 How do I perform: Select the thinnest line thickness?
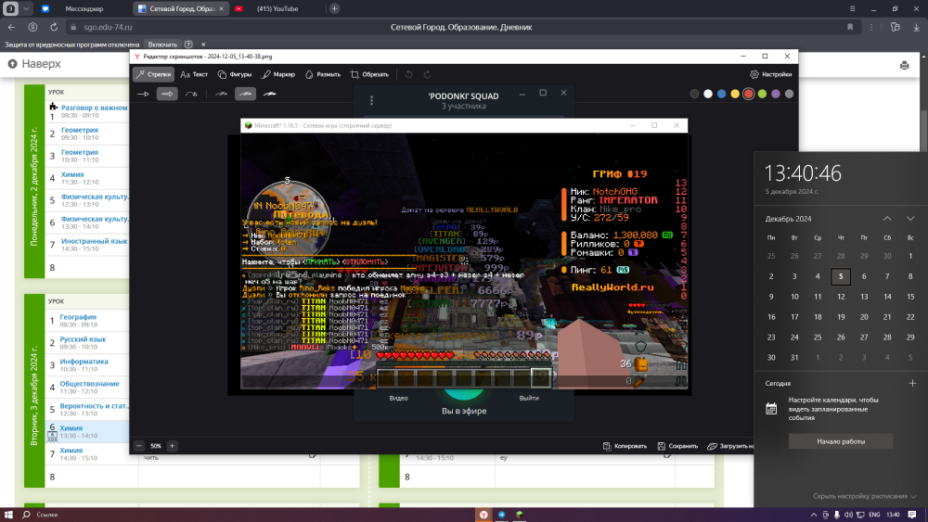tap(222, 94)
